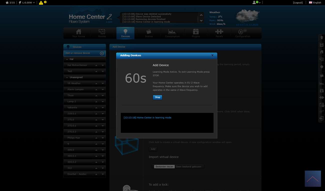Image resolution: width=325 pixels, height=191 pixels.
Task: Open the Consumption chart section
Action: (172, 33)
